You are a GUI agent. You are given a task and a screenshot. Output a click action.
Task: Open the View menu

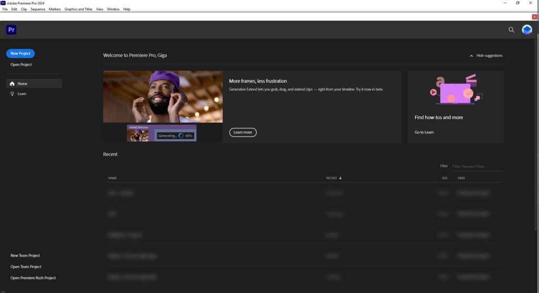tap(99, 9)
